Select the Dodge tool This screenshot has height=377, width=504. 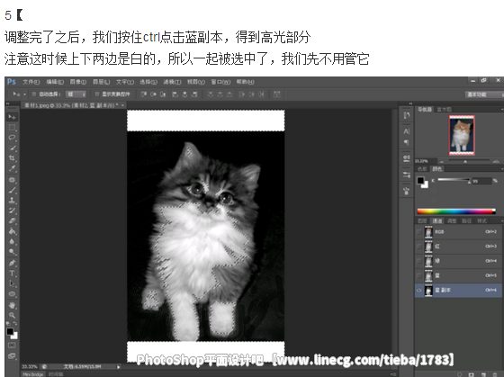coord(13,252)
